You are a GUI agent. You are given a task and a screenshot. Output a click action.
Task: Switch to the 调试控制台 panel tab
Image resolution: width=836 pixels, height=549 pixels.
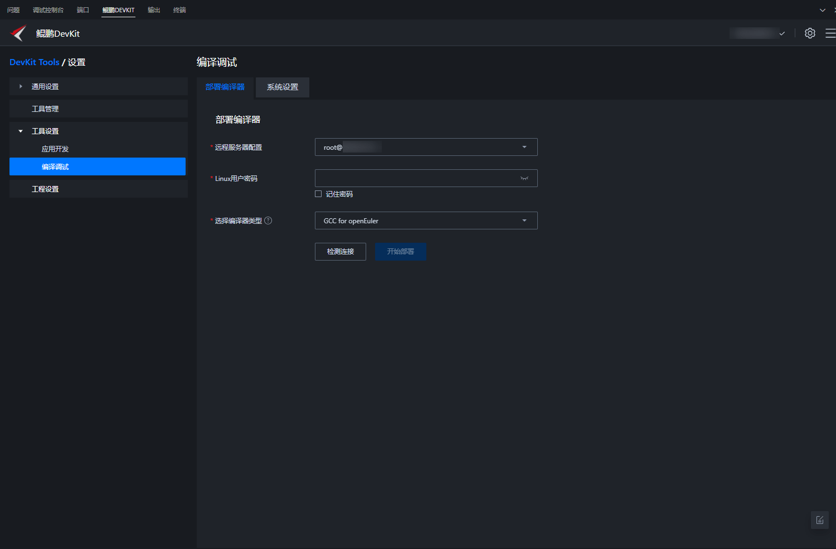click(48, 10)
